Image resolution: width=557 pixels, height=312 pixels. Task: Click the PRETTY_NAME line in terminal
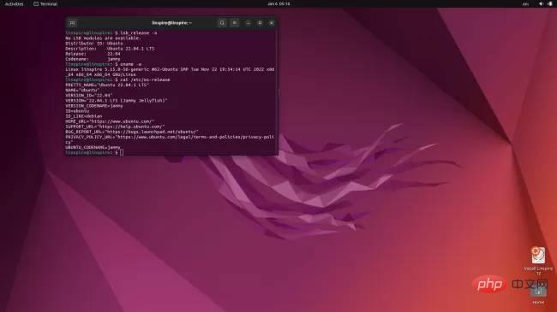pos(107,85)
